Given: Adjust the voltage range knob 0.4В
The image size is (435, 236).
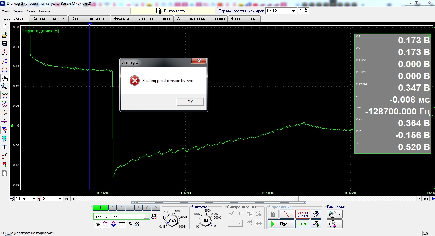Looking at the screenshot, I should pyautogui.click(x=172, y=221).
